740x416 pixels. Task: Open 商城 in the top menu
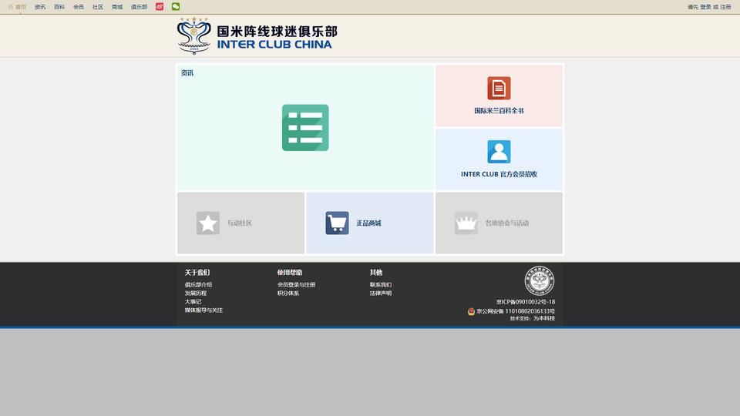click(117, 7)
